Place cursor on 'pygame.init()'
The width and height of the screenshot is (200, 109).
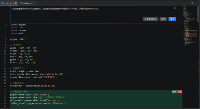click(18, 39)
